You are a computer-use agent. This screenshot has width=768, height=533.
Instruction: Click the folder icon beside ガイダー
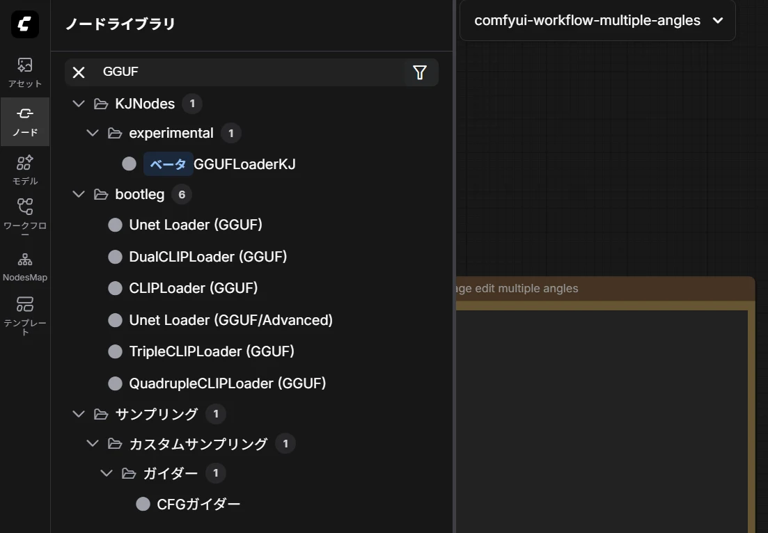coord(129,473)
